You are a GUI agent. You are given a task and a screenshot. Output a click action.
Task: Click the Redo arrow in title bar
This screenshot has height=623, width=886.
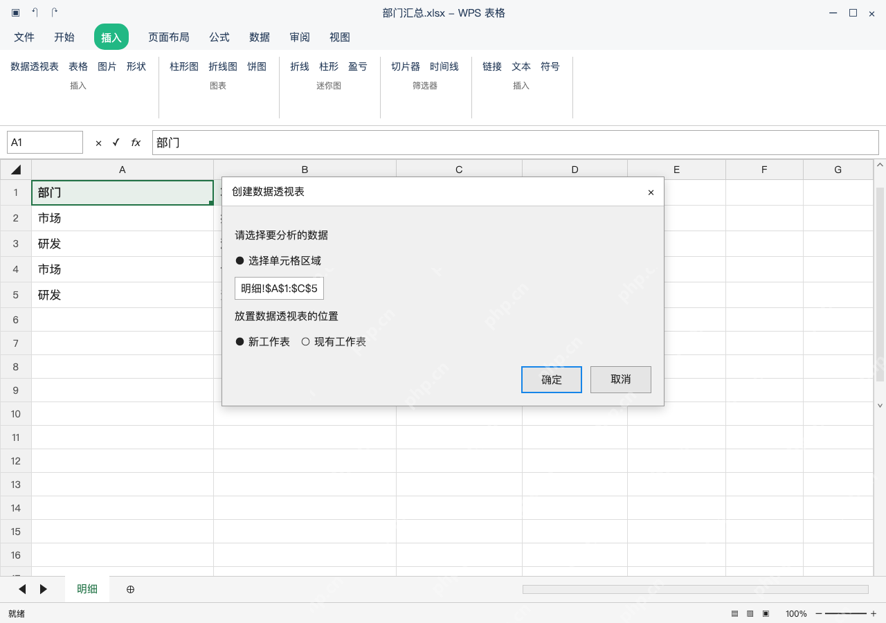tap(54, 12)
